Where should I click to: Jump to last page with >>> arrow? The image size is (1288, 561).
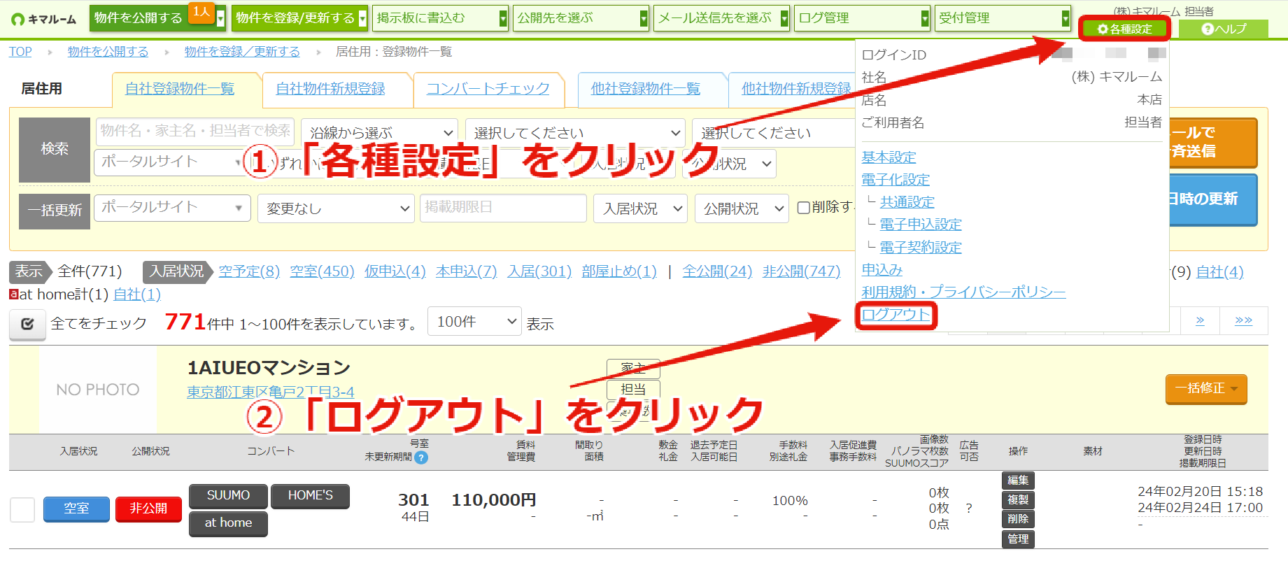(1243, 320)
